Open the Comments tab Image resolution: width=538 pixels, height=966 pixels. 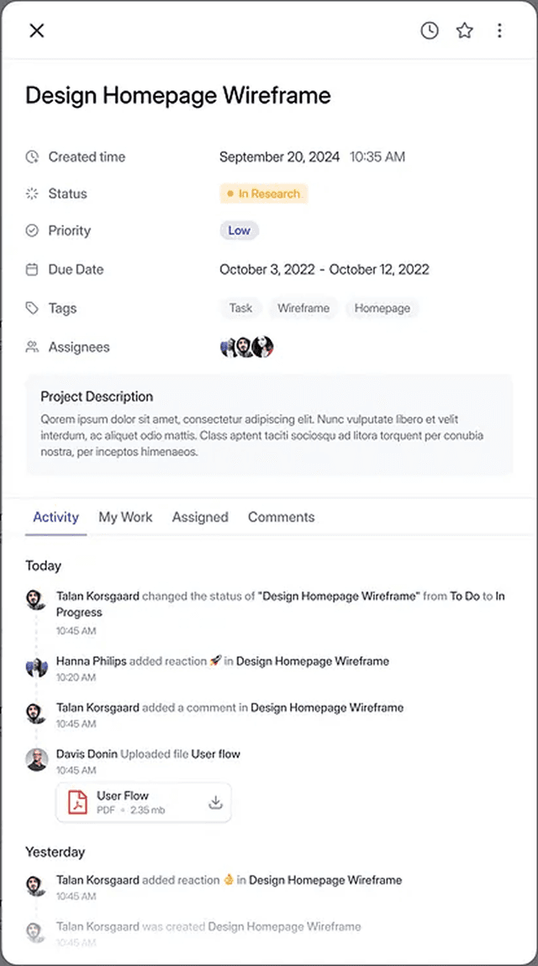coord(281,517)
